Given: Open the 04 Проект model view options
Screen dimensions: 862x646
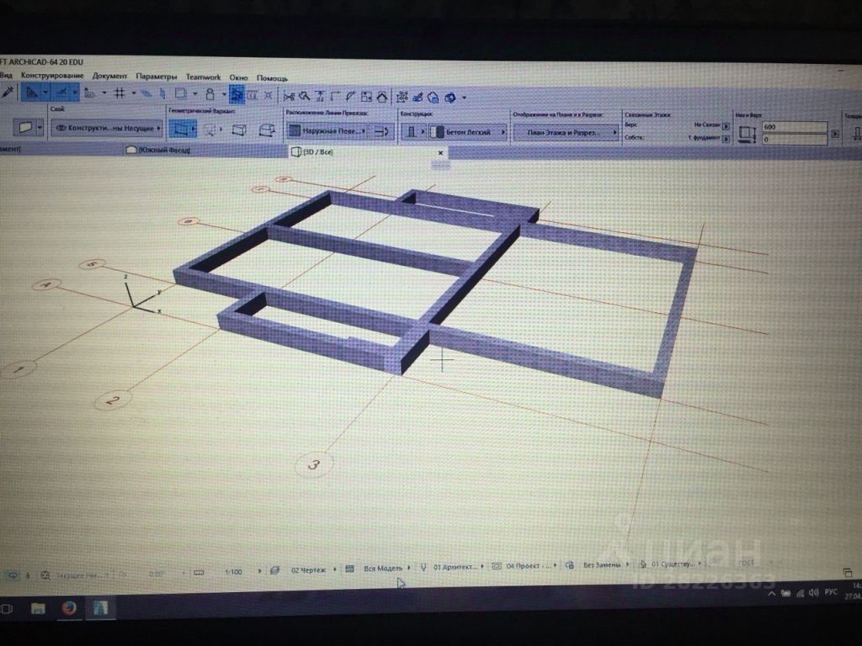Looking at the screenshot, I should pyautogui.click(x=528, y=566).
